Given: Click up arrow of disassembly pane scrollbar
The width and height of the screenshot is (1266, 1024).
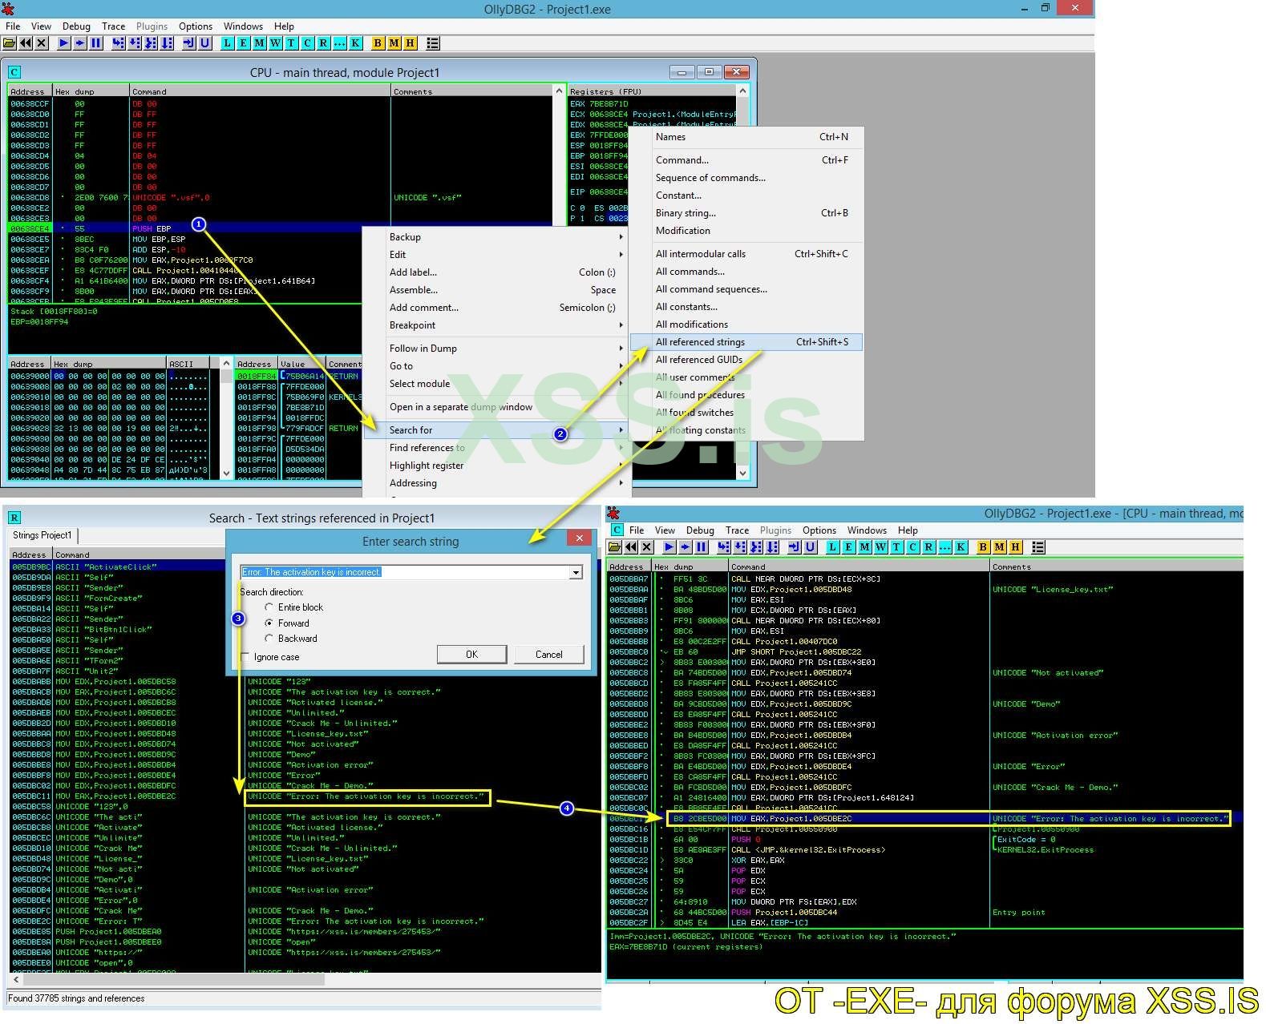Looking at the screenshot, I should pyautogui.click(x=559, y=91).
